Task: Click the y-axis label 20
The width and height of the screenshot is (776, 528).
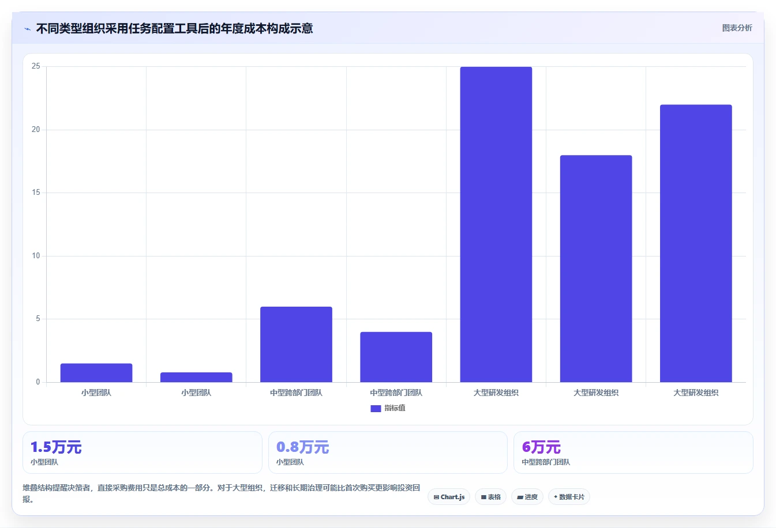Action: (x=36, y=130)
